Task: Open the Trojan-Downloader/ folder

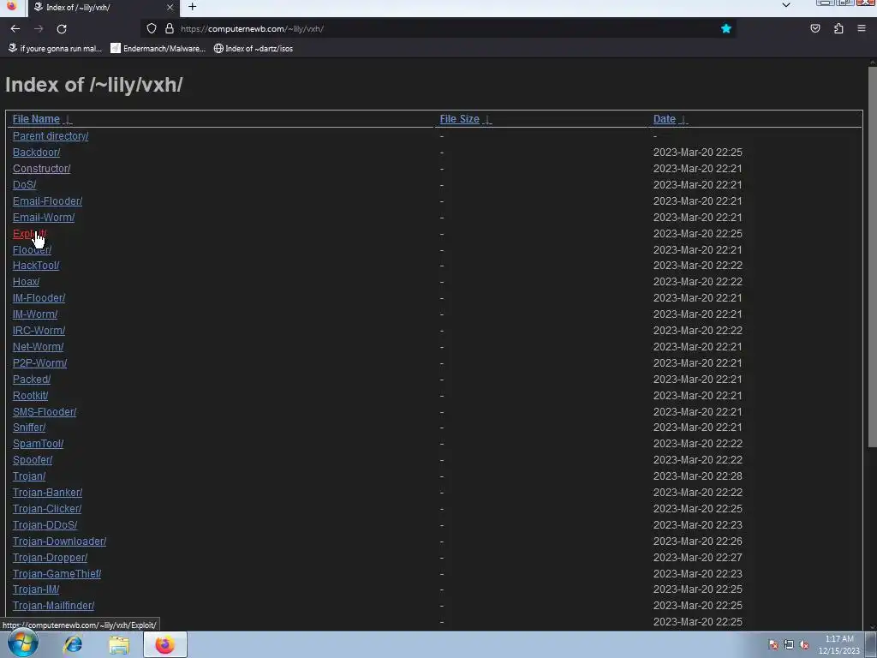Action: [x=59, y=541]
